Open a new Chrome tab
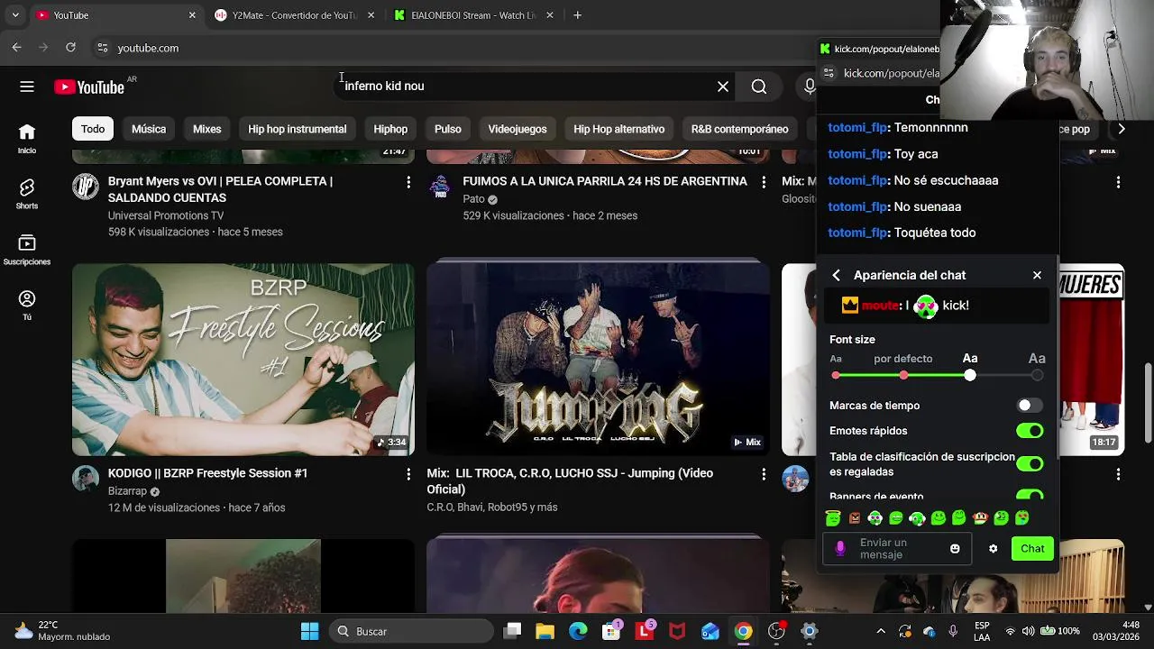The height and width of the screenshot is (649, 1154). 577,15
